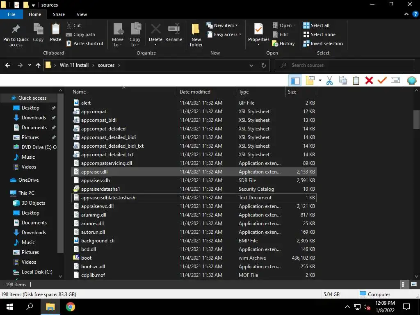Click Paste shortcut in ribbon
Viewport: 420px width, 315px height.
click(x=84, y=43)
